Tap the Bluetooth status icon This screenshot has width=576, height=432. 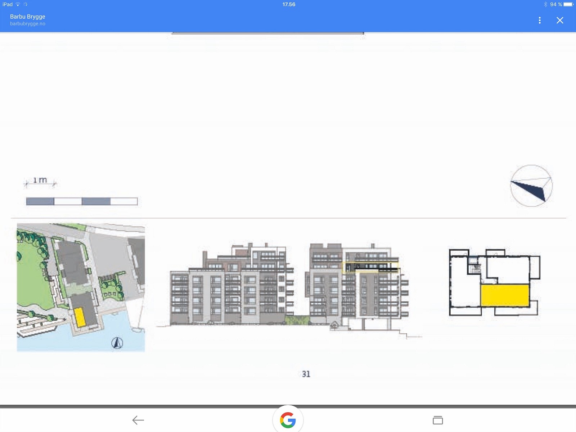point(545,4)
